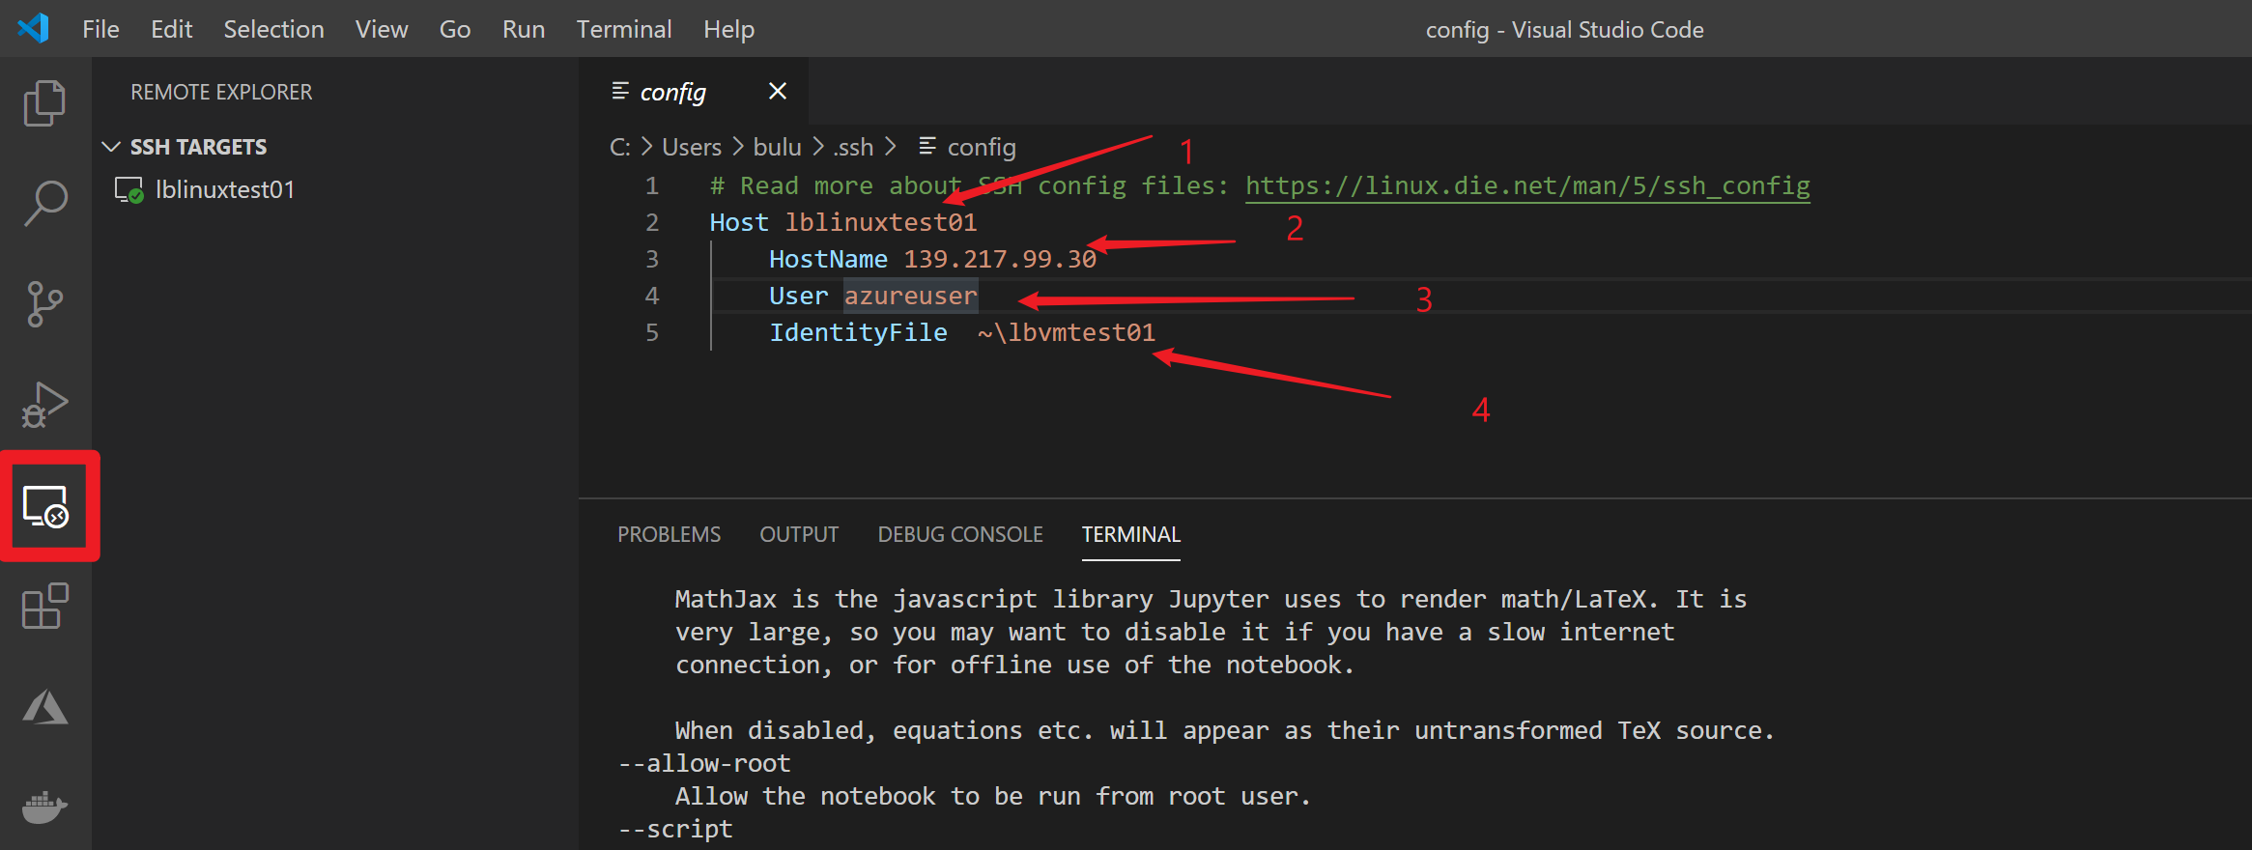Open the Azure view icon

coord(44,707)
